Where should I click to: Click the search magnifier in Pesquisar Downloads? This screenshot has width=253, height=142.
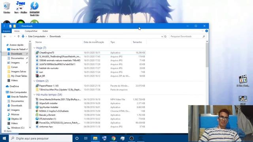[x=204, y=37]
